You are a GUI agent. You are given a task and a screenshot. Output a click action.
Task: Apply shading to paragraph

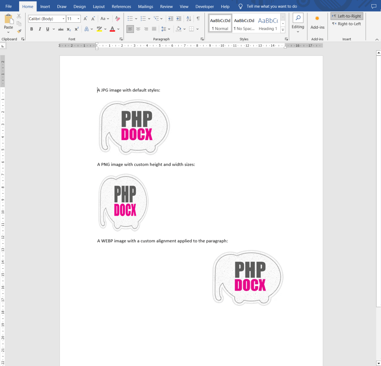(179, 29)
